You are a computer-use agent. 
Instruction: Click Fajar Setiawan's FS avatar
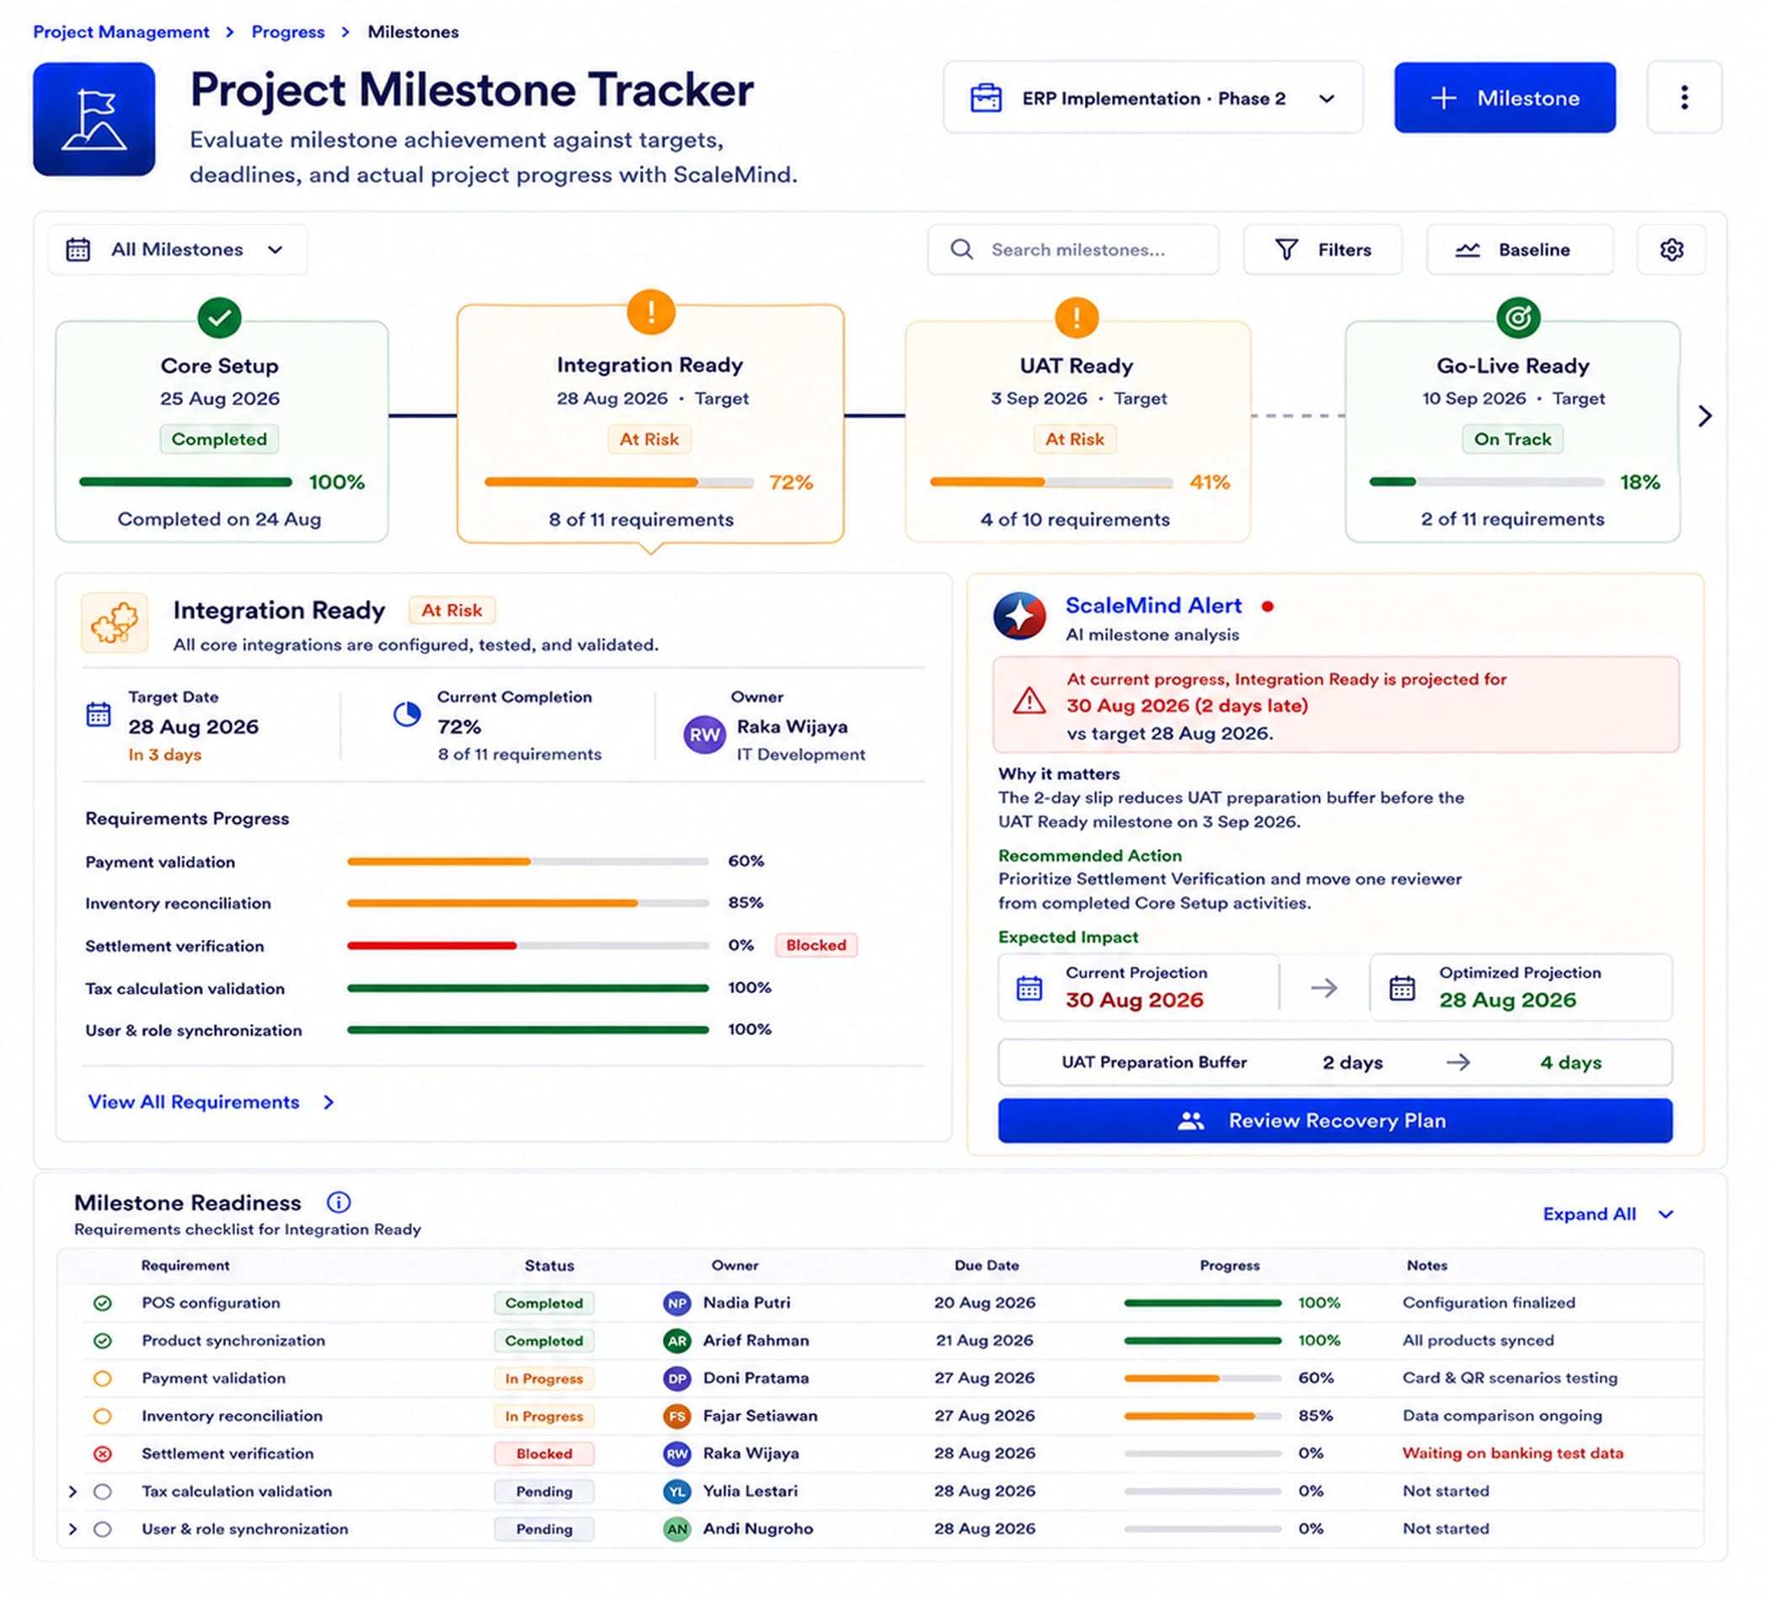[x=676, y=1417]
